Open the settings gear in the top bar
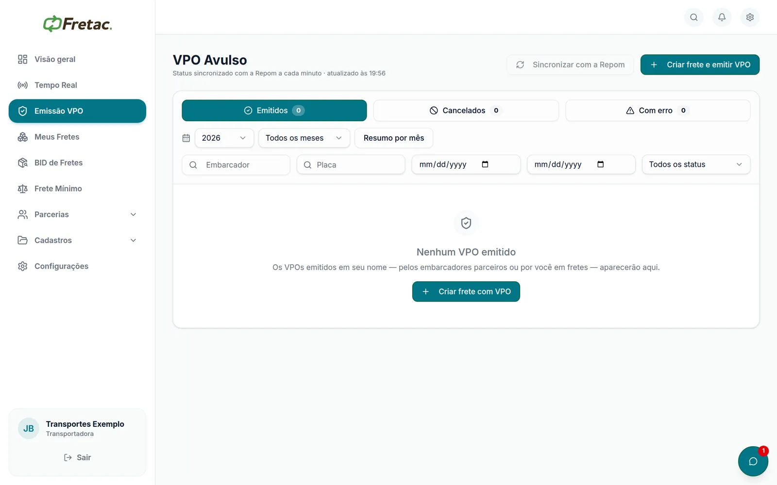This screenshot has width=777, height=485. (x=750, y=17)
